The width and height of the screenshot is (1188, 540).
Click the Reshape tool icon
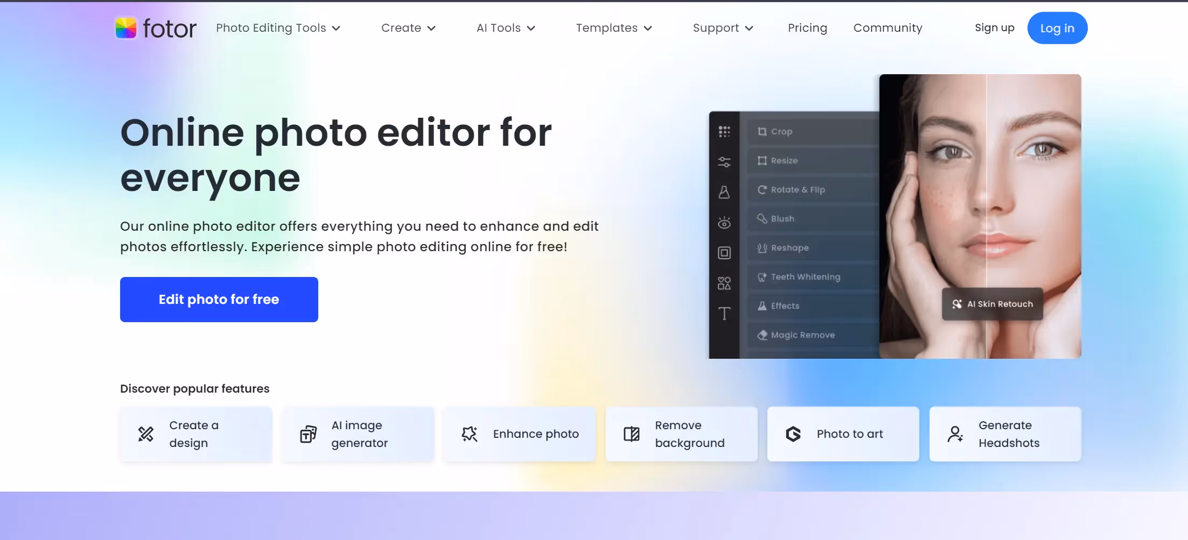pos(762,248)
